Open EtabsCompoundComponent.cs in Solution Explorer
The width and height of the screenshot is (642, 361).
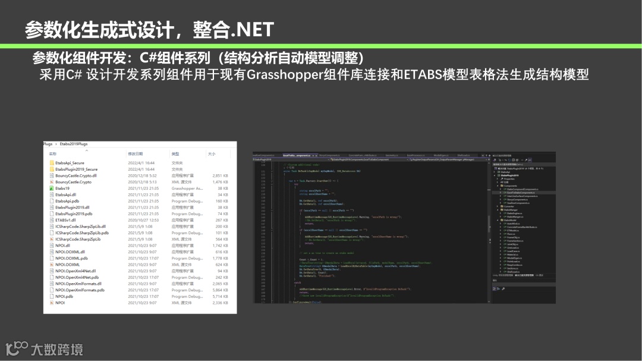523,189
